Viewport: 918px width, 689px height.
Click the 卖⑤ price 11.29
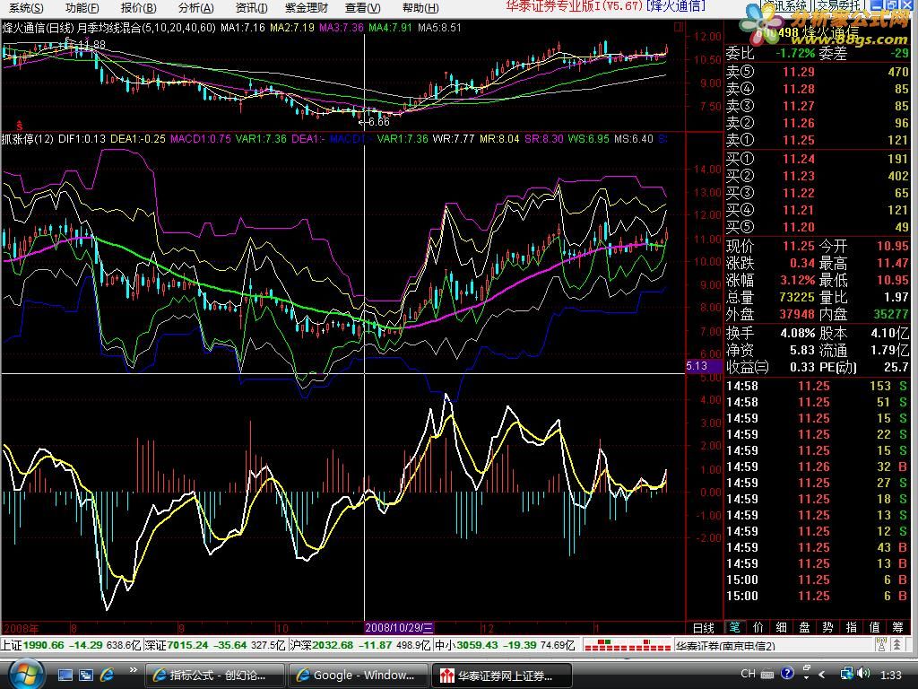tap(799, 72)
